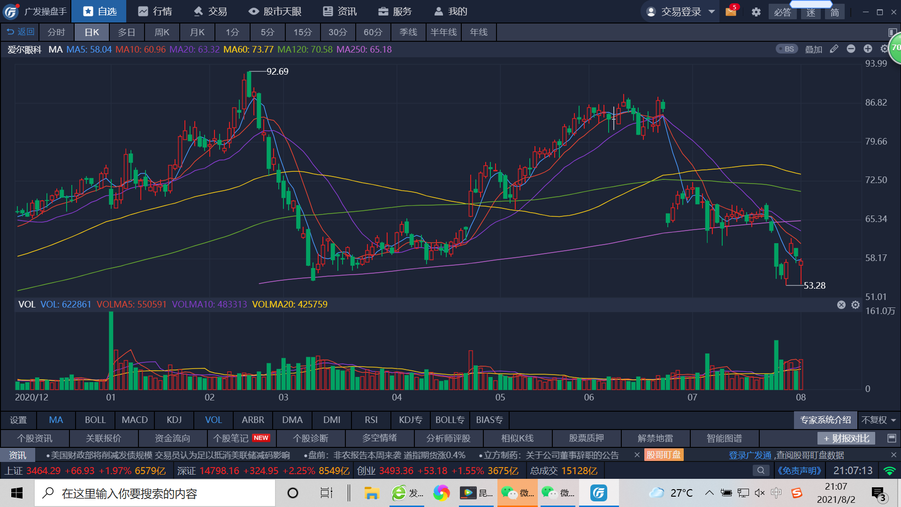This screenshot has width=901, height=507.
Task: Zoom in the K-line chart with plus icon
Action: pos(868,49)
